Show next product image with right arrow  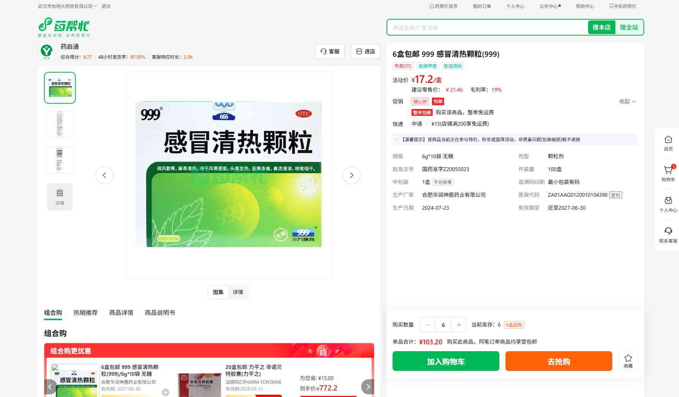351,175
